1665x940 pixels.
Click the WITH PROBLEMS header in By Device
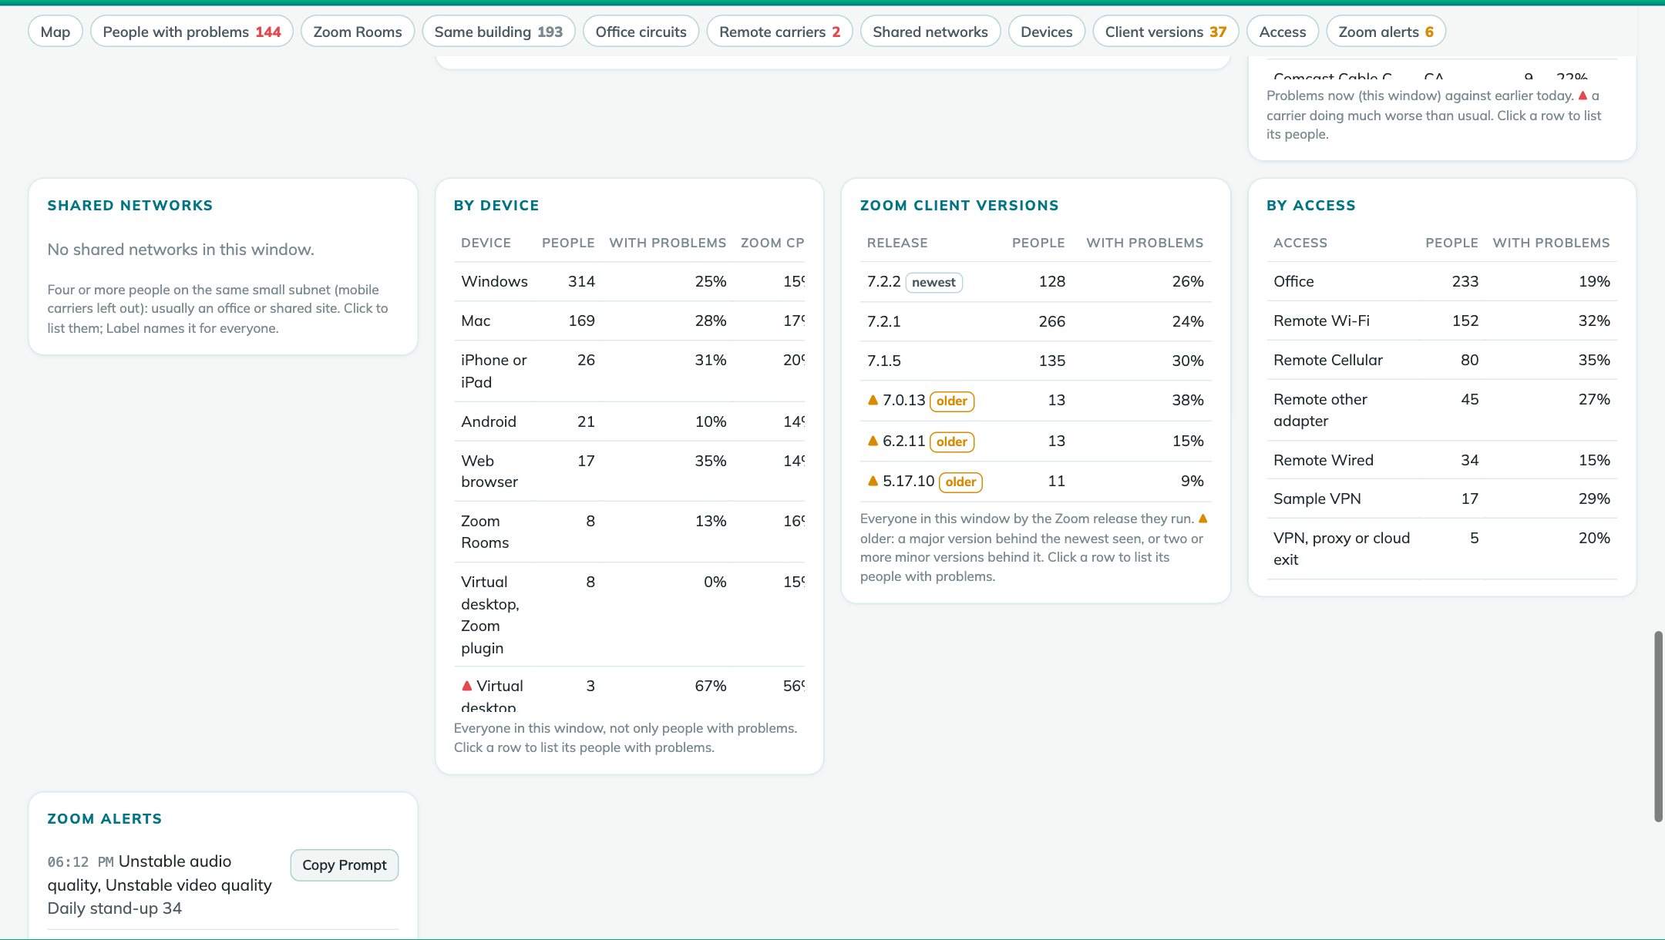tap(668, 243)
